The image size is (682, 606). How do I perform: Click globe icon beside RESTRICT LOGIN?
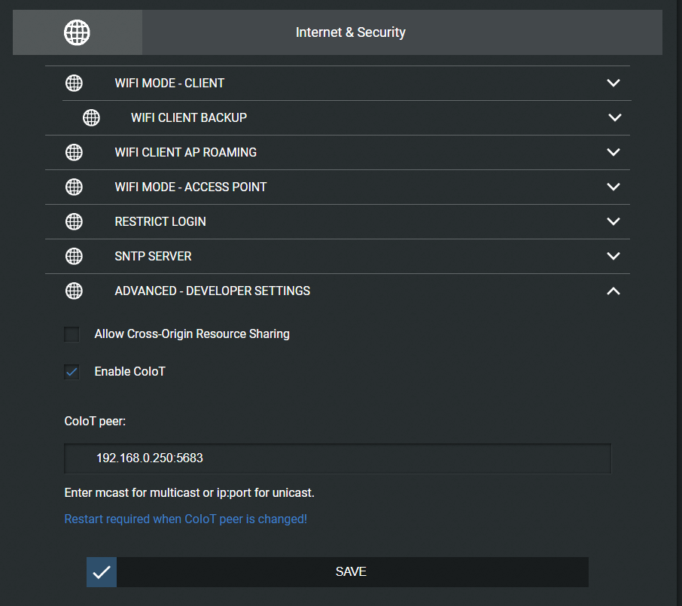click(74, 221)
